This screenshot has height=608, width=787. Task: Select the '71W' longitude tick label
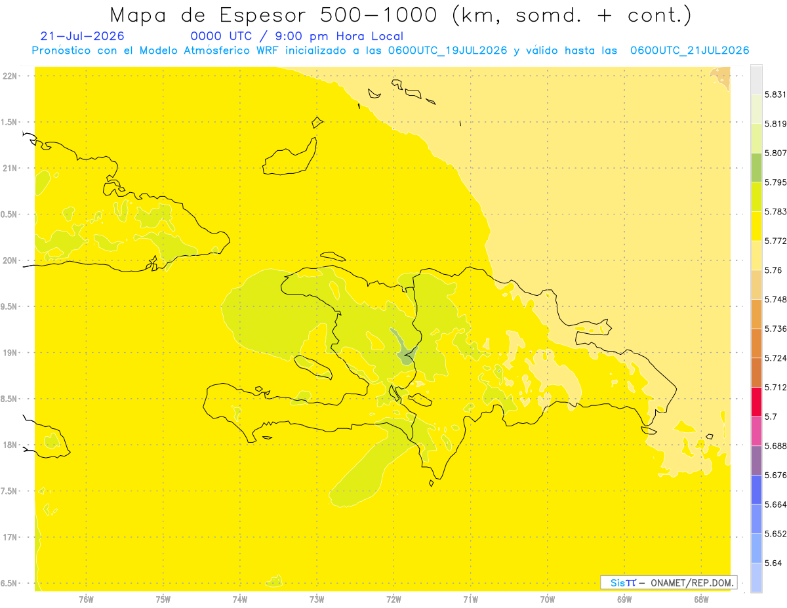(470, 599)
